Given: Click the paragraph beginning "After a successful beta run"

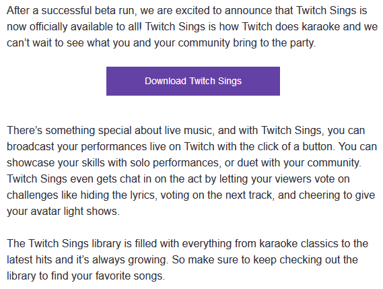Looking at the screenshot, I should click(192, 27).
